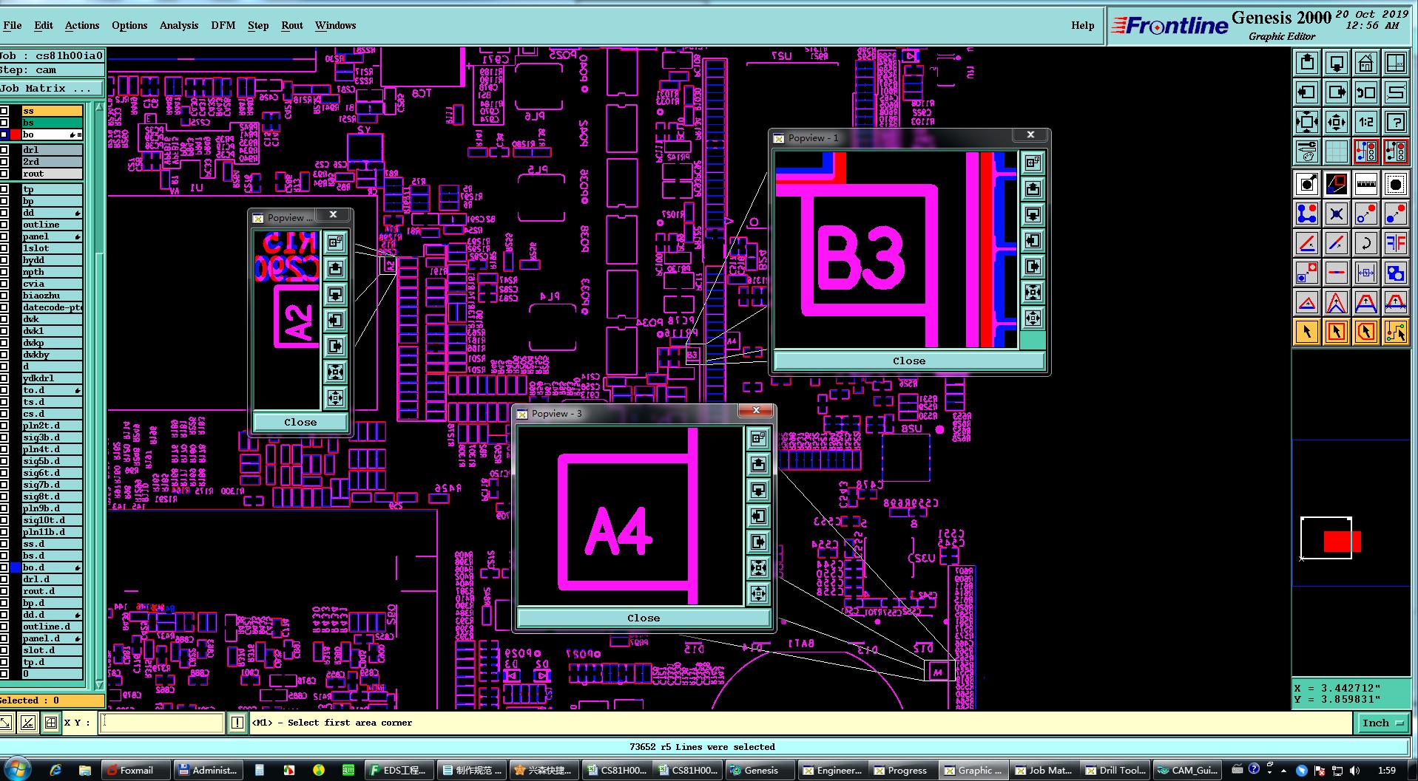Toggle checkbox for sig3b.d layer
Screen dimensions: 1418x781
click(x=4, y=437)
